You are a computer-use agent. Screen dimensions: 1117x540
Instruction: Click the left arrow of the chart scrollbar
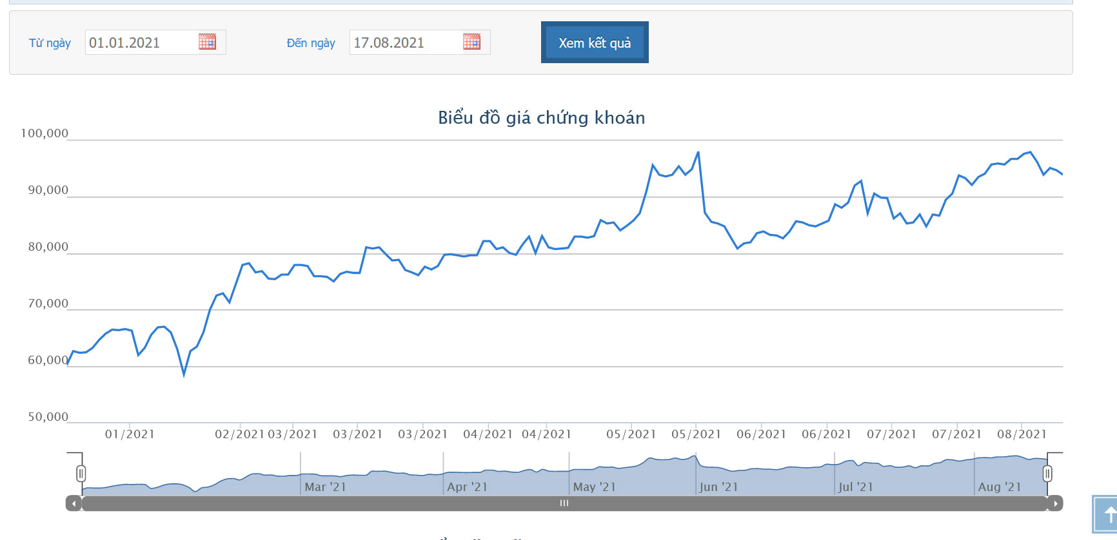74,503
